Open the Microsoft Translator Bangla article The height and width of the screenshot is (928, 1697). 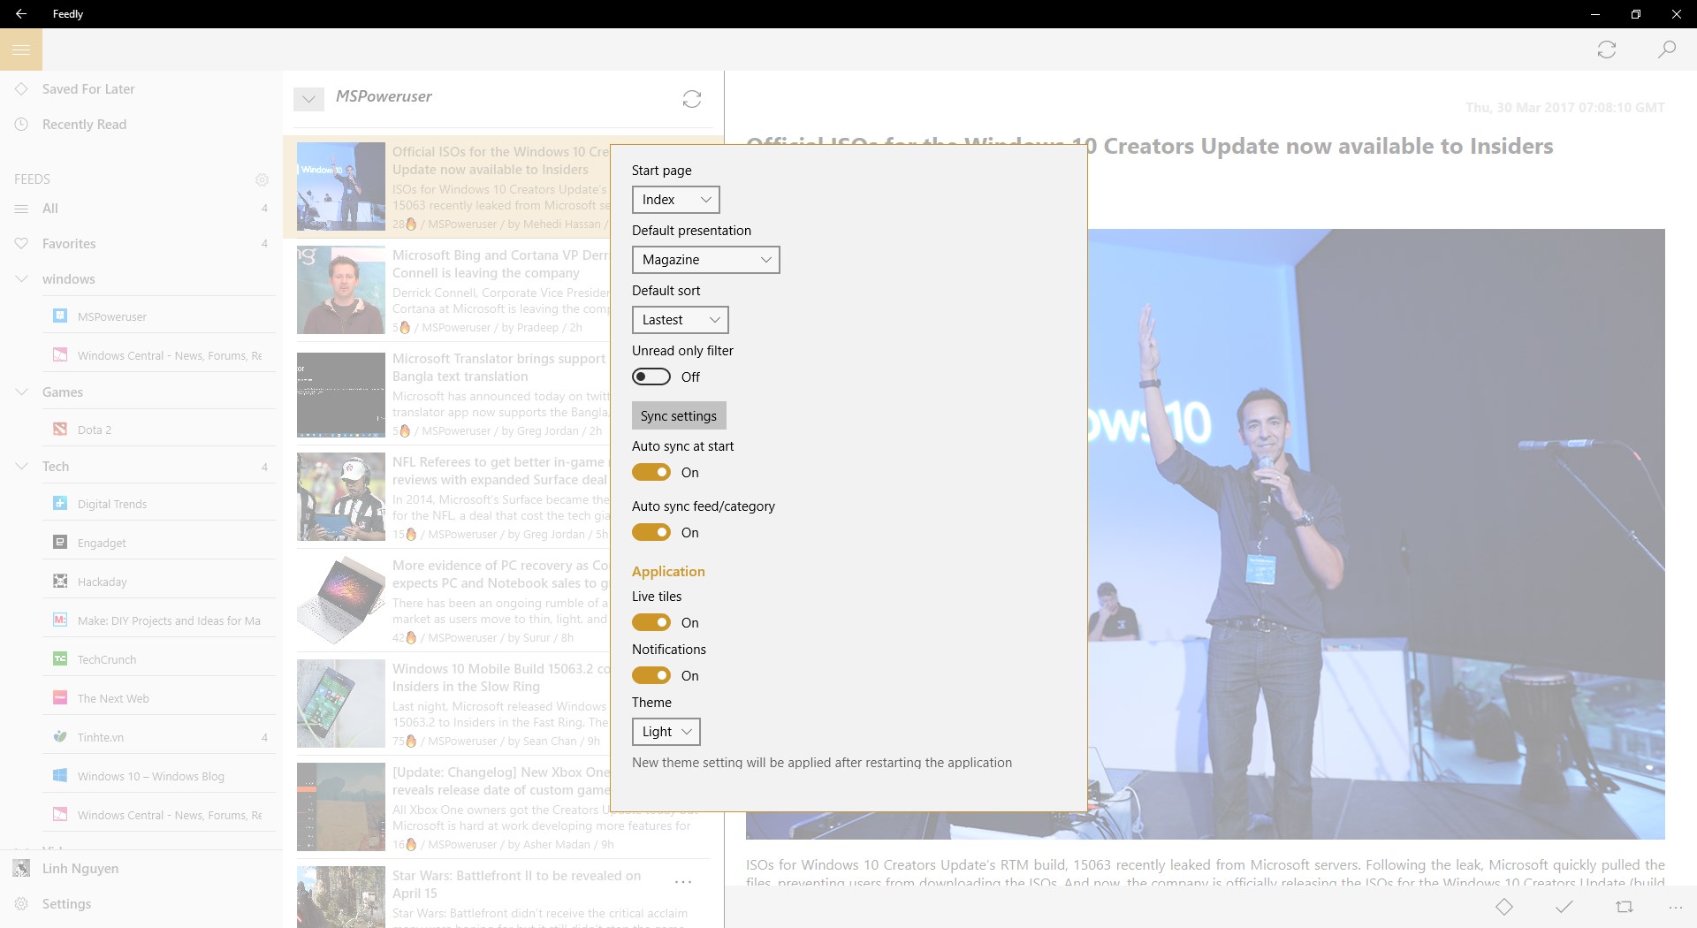point(500,368)
